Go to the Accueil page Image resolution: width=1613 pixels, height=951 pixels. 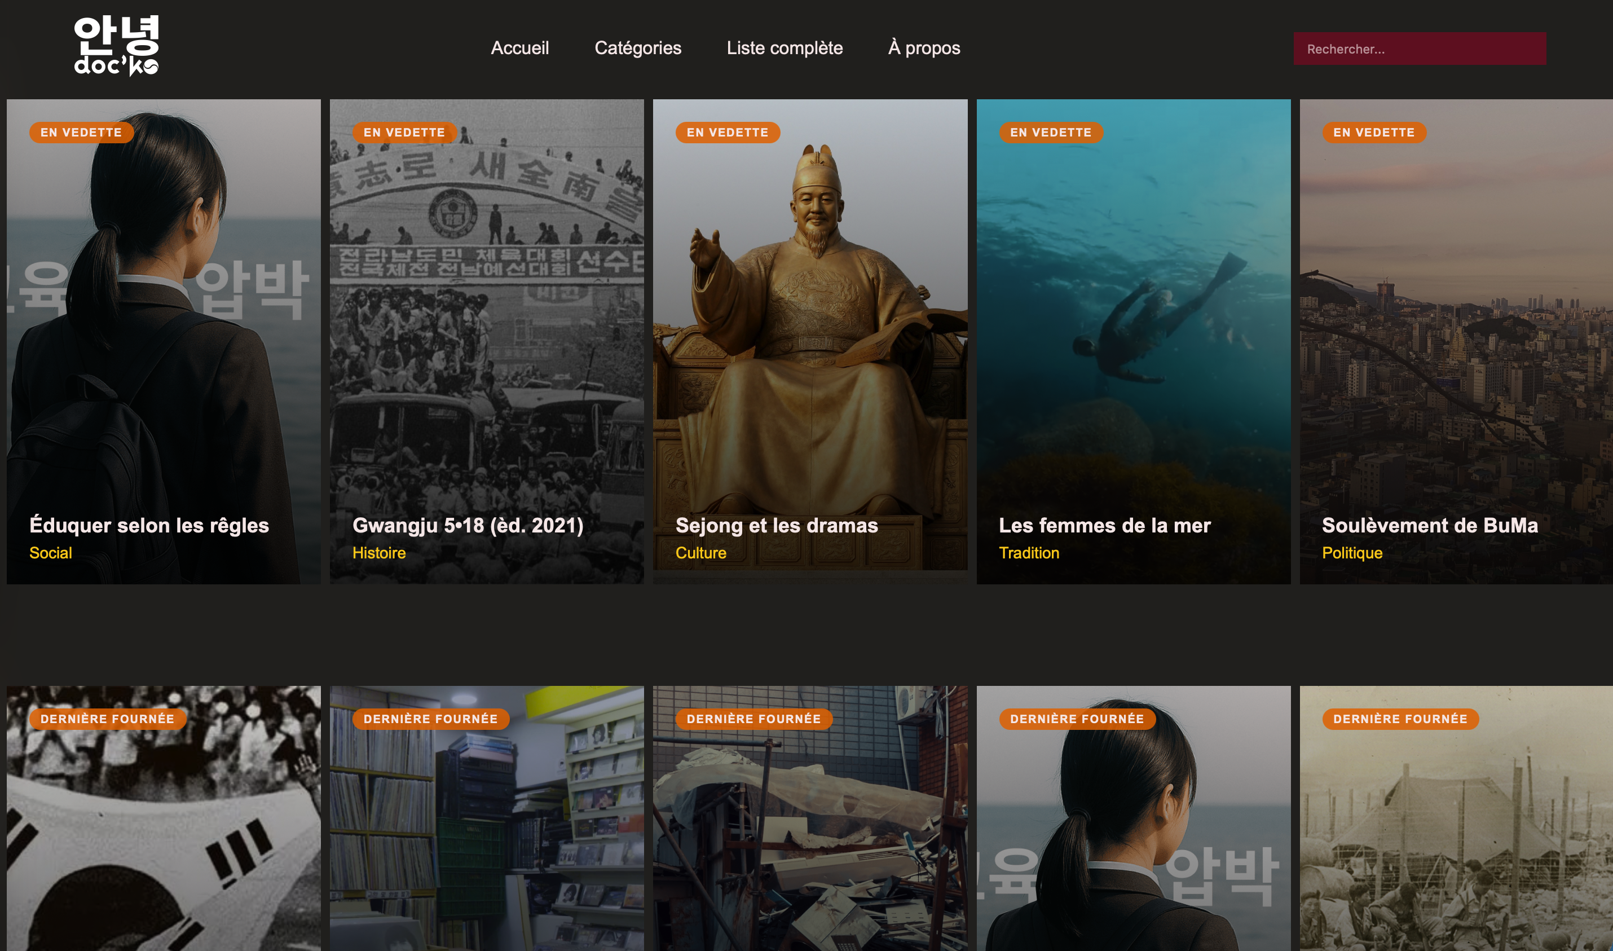519,48
